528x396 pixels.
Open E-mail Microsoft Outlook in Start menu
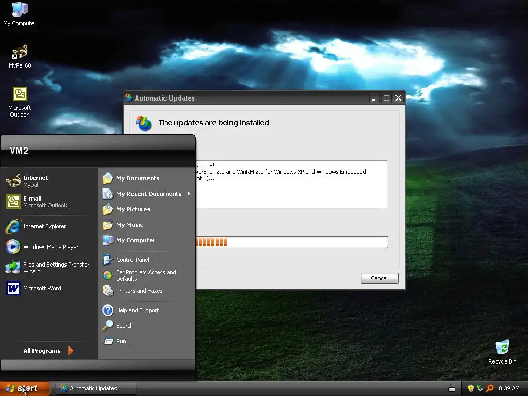(x=48, y=202)
